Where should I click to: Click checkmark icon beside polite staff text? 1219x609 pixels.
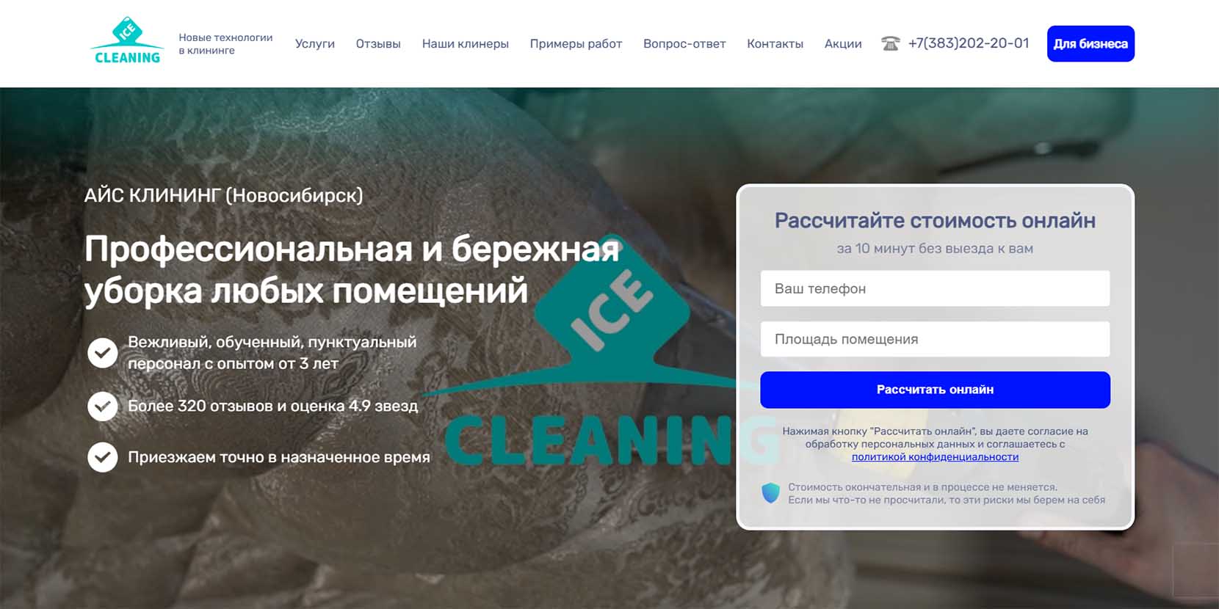[x=103, y=353]
